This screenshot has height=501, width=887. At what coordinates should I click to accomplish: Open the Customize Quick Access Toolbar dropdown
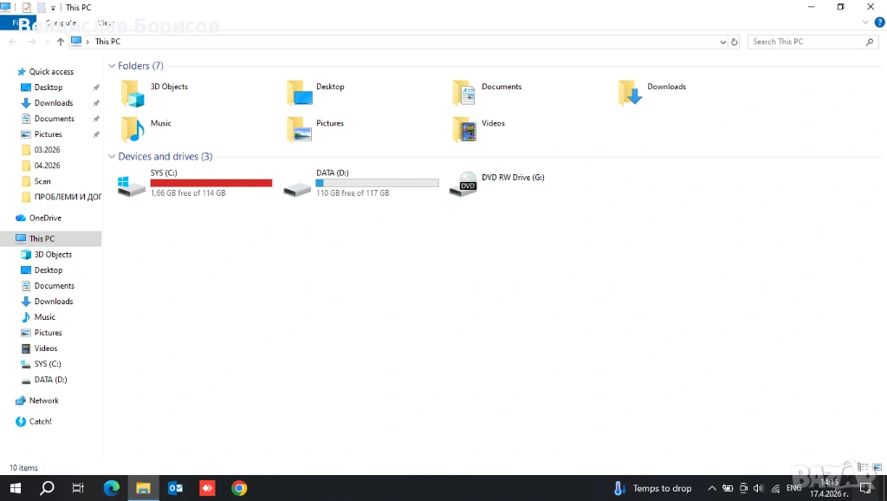pos(54,8)
